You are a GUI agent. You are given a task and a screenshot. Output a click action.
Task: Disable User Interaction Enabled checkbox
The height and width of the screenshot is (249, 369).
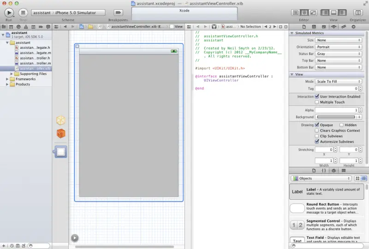pos(317,97)
